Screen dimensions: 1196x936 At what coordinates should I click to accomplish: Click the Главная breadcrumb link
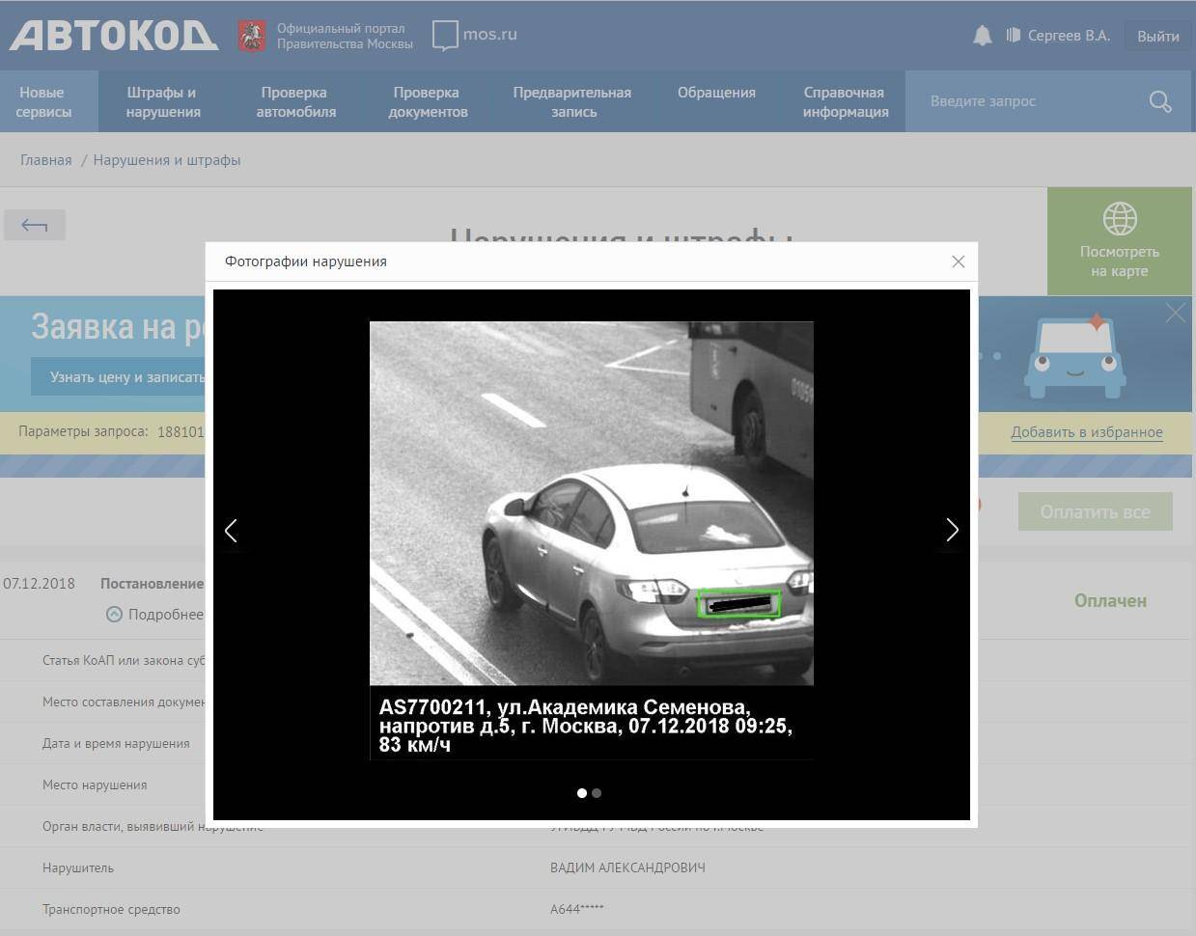46,160
